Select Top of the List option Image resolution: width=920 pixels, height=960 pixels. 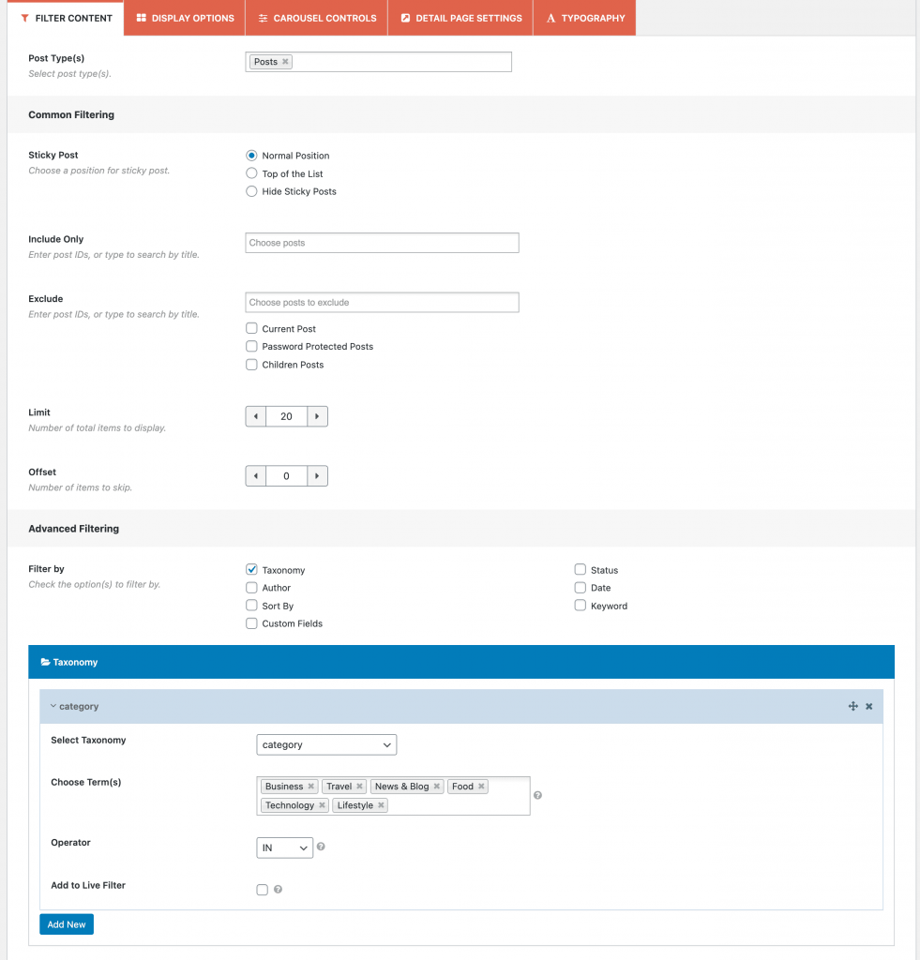[x=251, y=173]
